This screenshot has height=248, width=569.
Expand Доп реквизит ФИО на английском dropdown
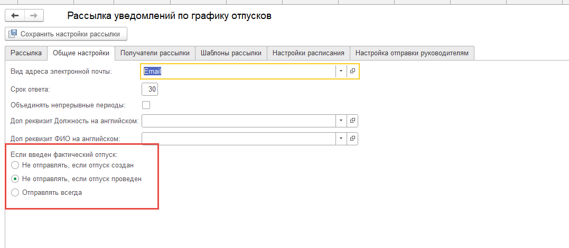pyautogui.click(x=341, y=138)
